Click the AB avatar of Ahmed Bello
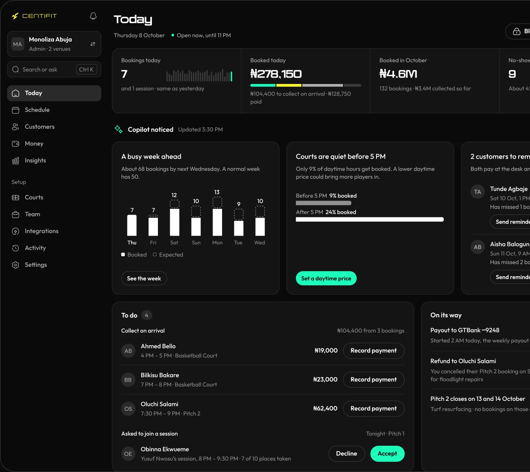 [x=128, y=351]
